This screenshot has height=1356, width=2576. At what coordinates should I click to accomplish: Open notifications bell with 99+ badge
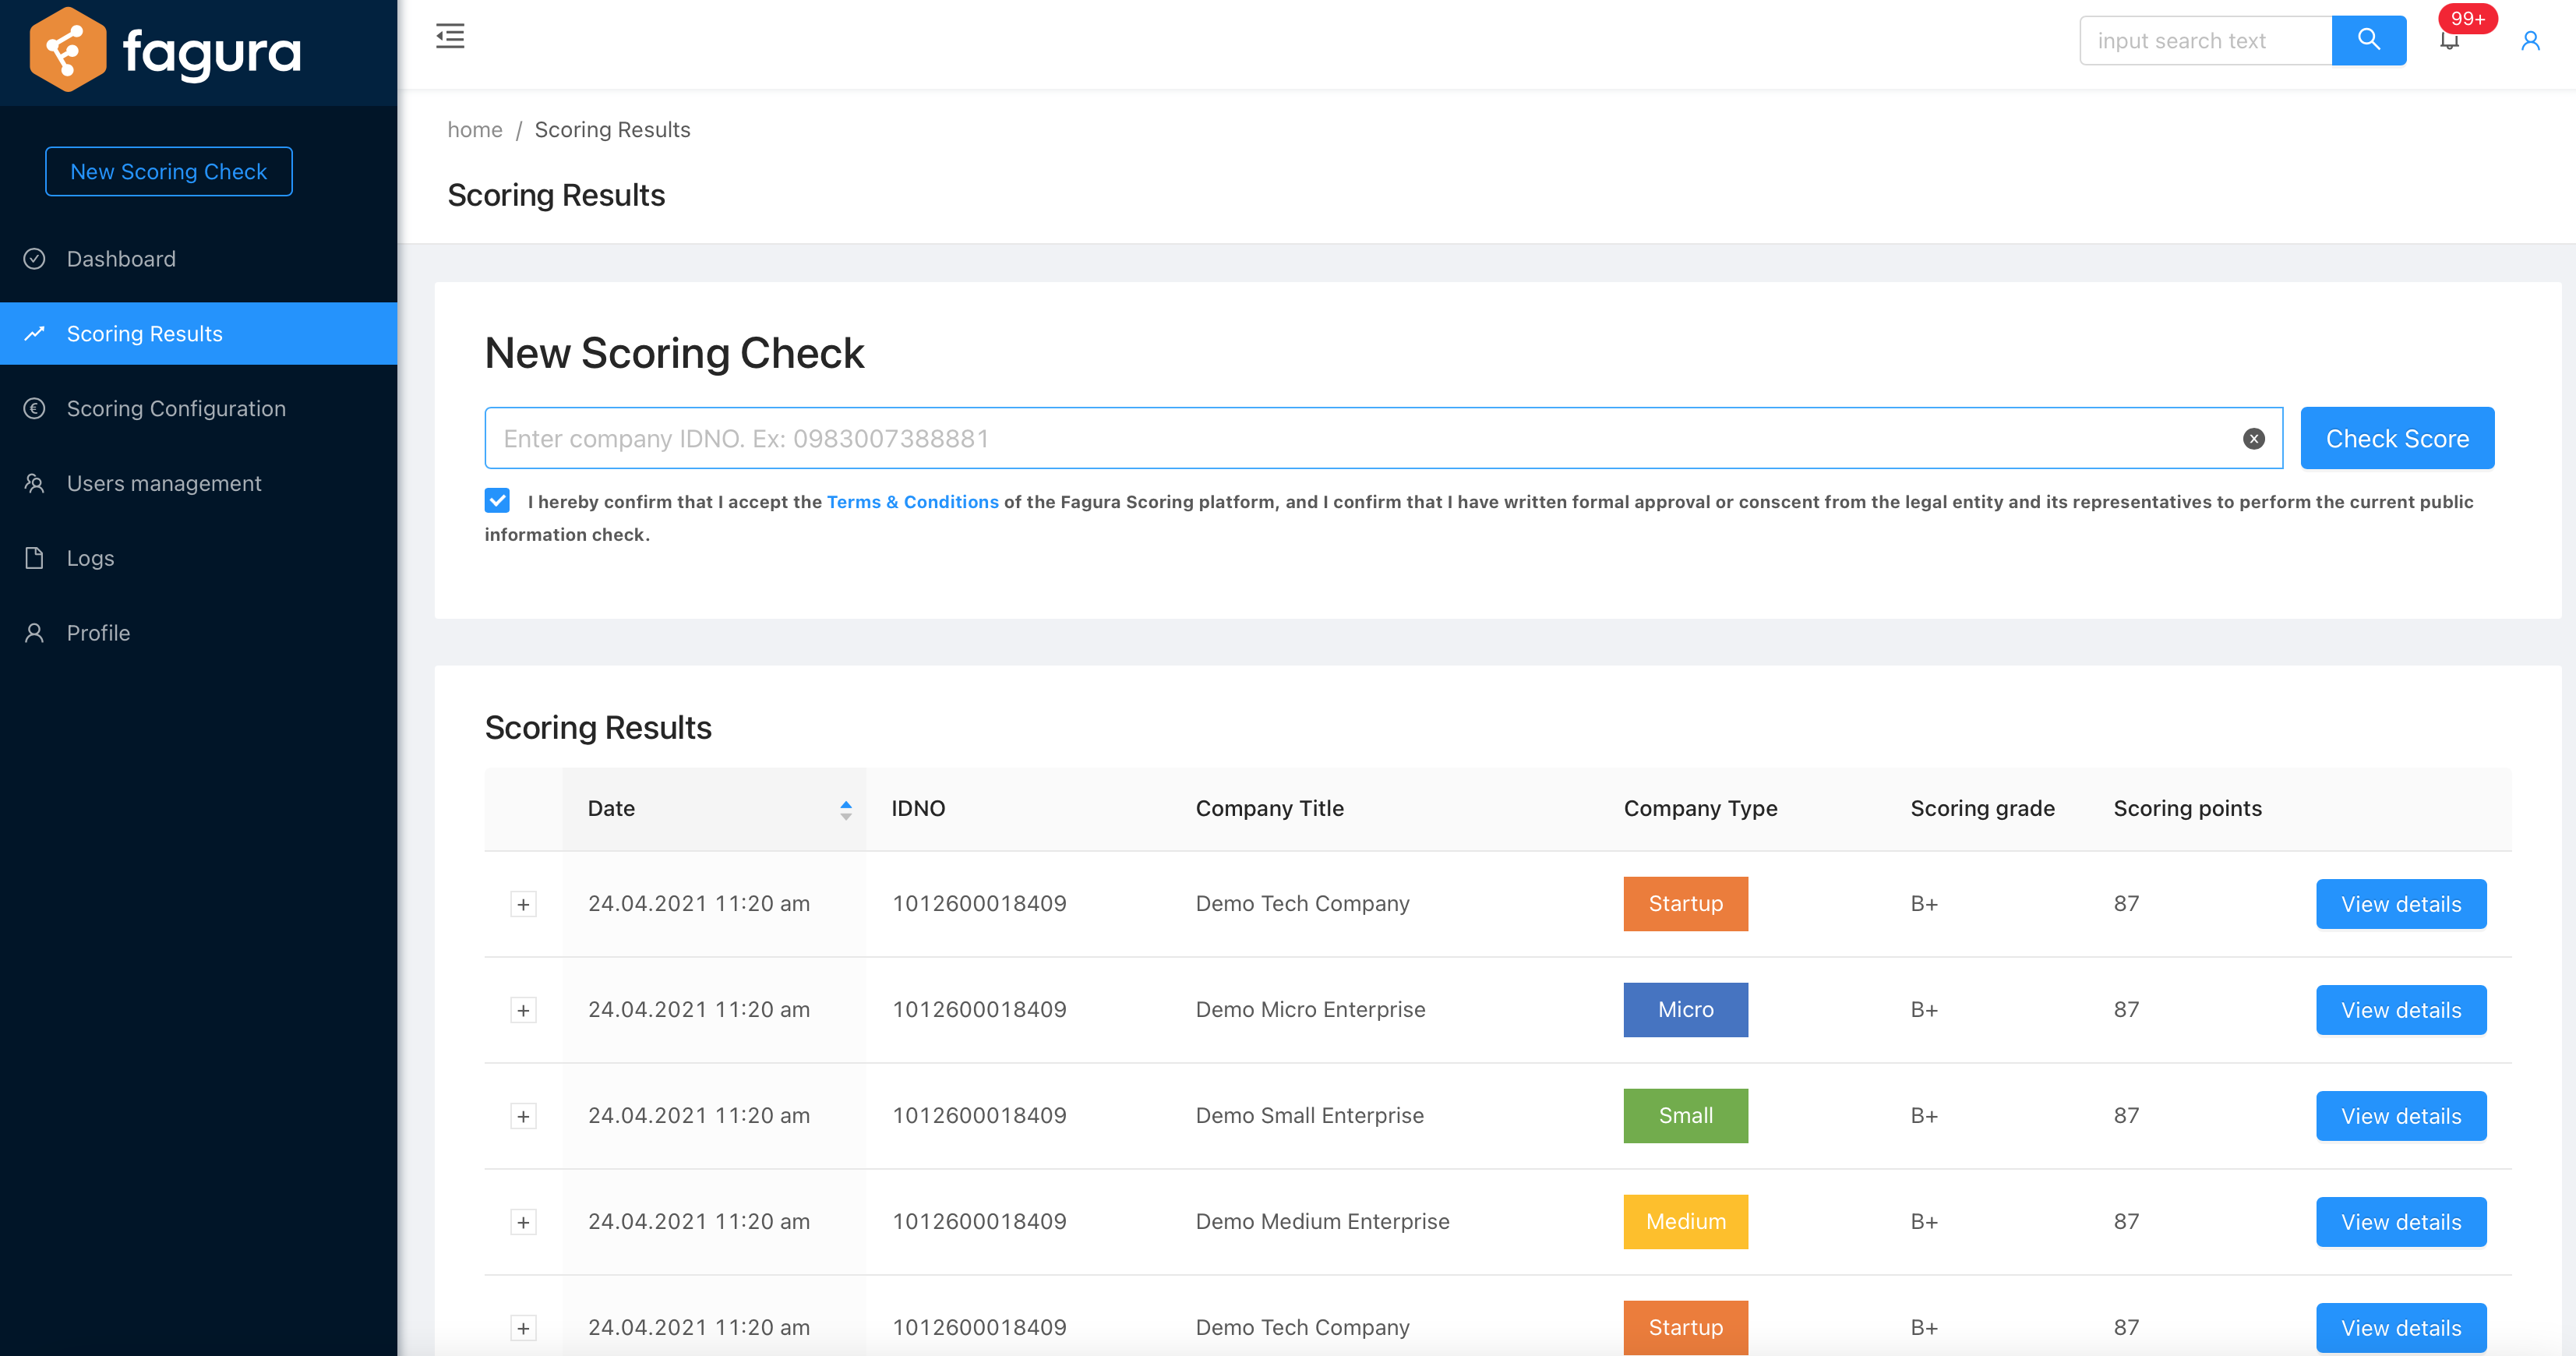pyautogui.click(x=2449, y=40)
